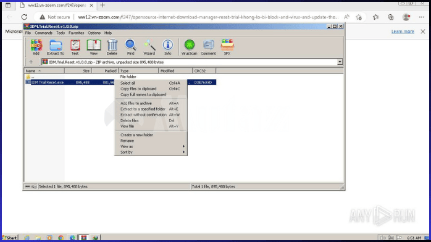Screen dimensions: 431x242
Task: Click the Delete trash bin icon
Action: click(x=112, y=48)
